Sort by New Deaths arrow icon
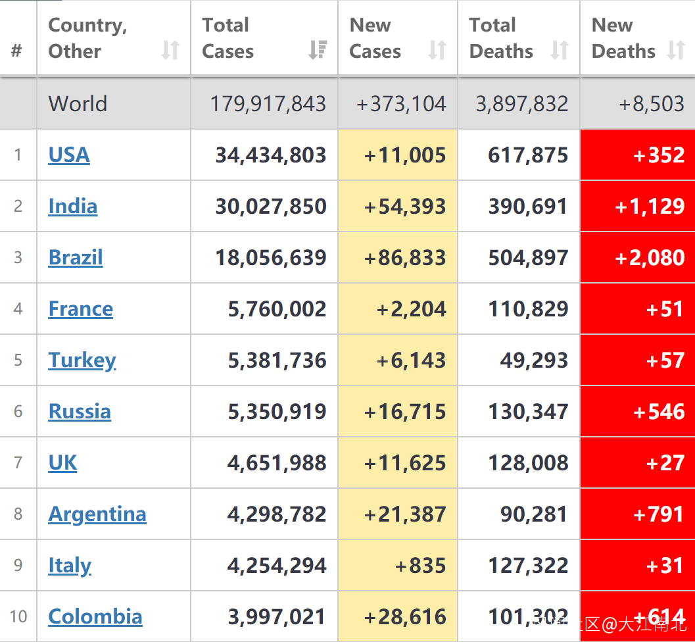Screen dimensions: 695x642 (x=676, y=51)
